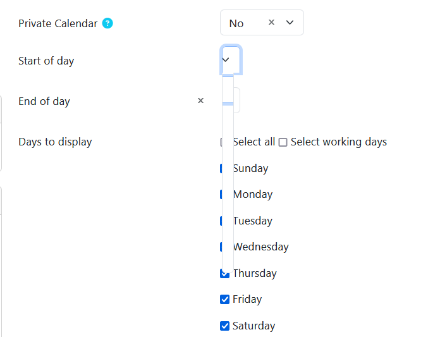
Task: Click the 'No' value in Private Calendar
Action: pos(236,23)
